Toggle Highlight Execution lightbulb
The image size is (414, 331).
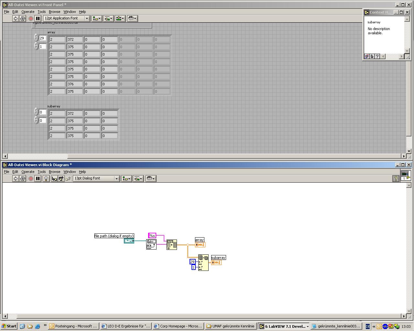[46, 178]
